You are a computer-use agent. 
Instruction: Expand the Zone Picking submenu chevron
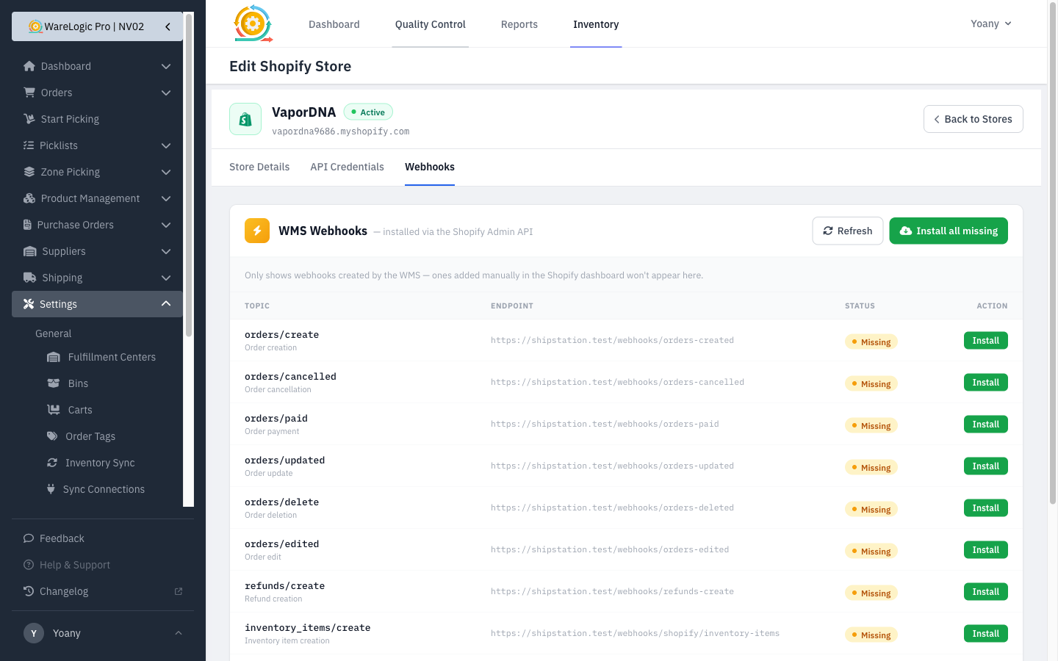(166, 172)
